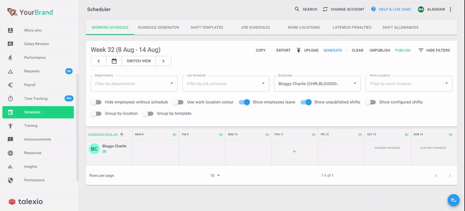This screenshot has width=465, height=211.
Task: Click the Export button
Action: [x=283, y=50]
